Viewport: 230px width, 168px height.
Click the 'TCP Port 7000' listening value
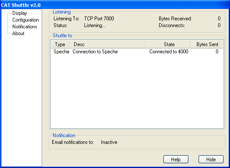pos(99,19)
